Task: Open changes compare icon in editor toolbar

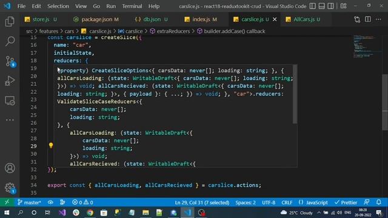Action: (357, 19)
